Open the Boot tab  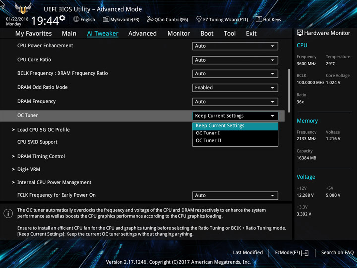(207, 34)
